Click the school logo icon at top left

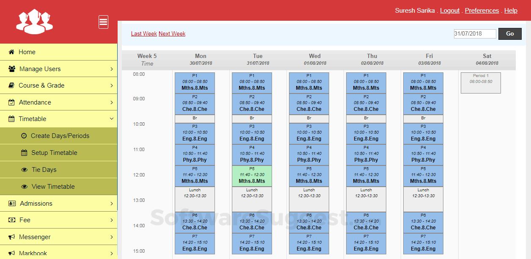click(34, 21)
